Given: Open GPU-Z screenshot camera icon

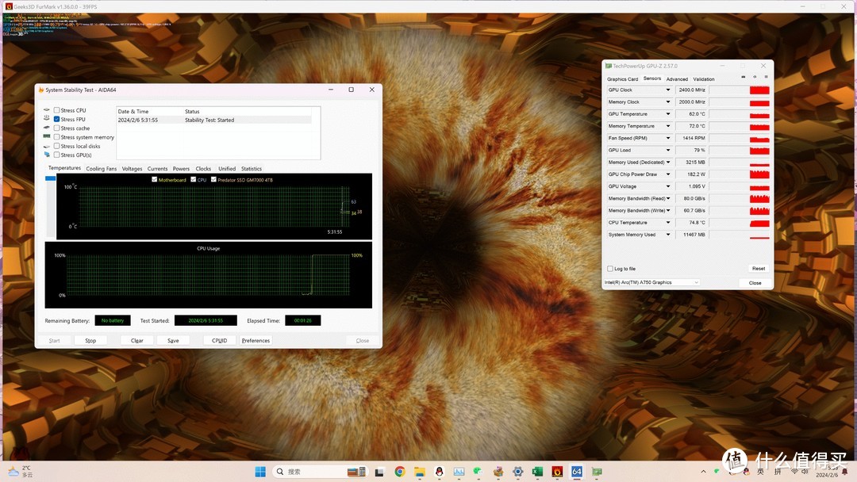Looking at the screenshot, I should coord(744,77).
